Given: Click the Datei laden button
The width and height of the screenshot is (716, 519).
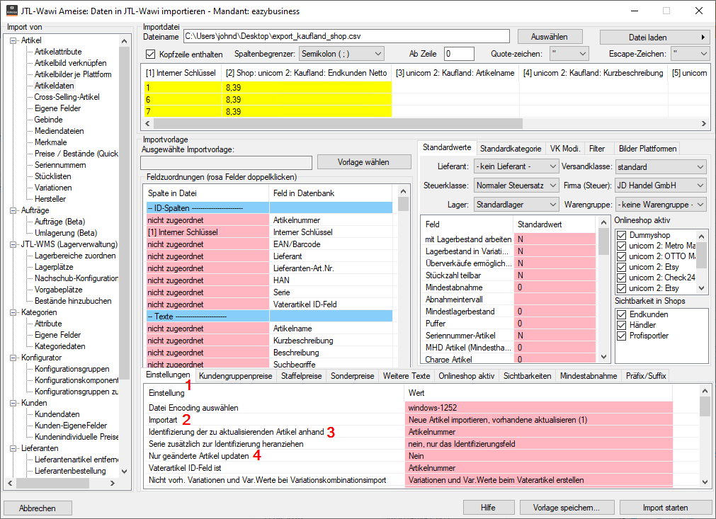Looking at the screenshot, I should (x=654, y=38).
